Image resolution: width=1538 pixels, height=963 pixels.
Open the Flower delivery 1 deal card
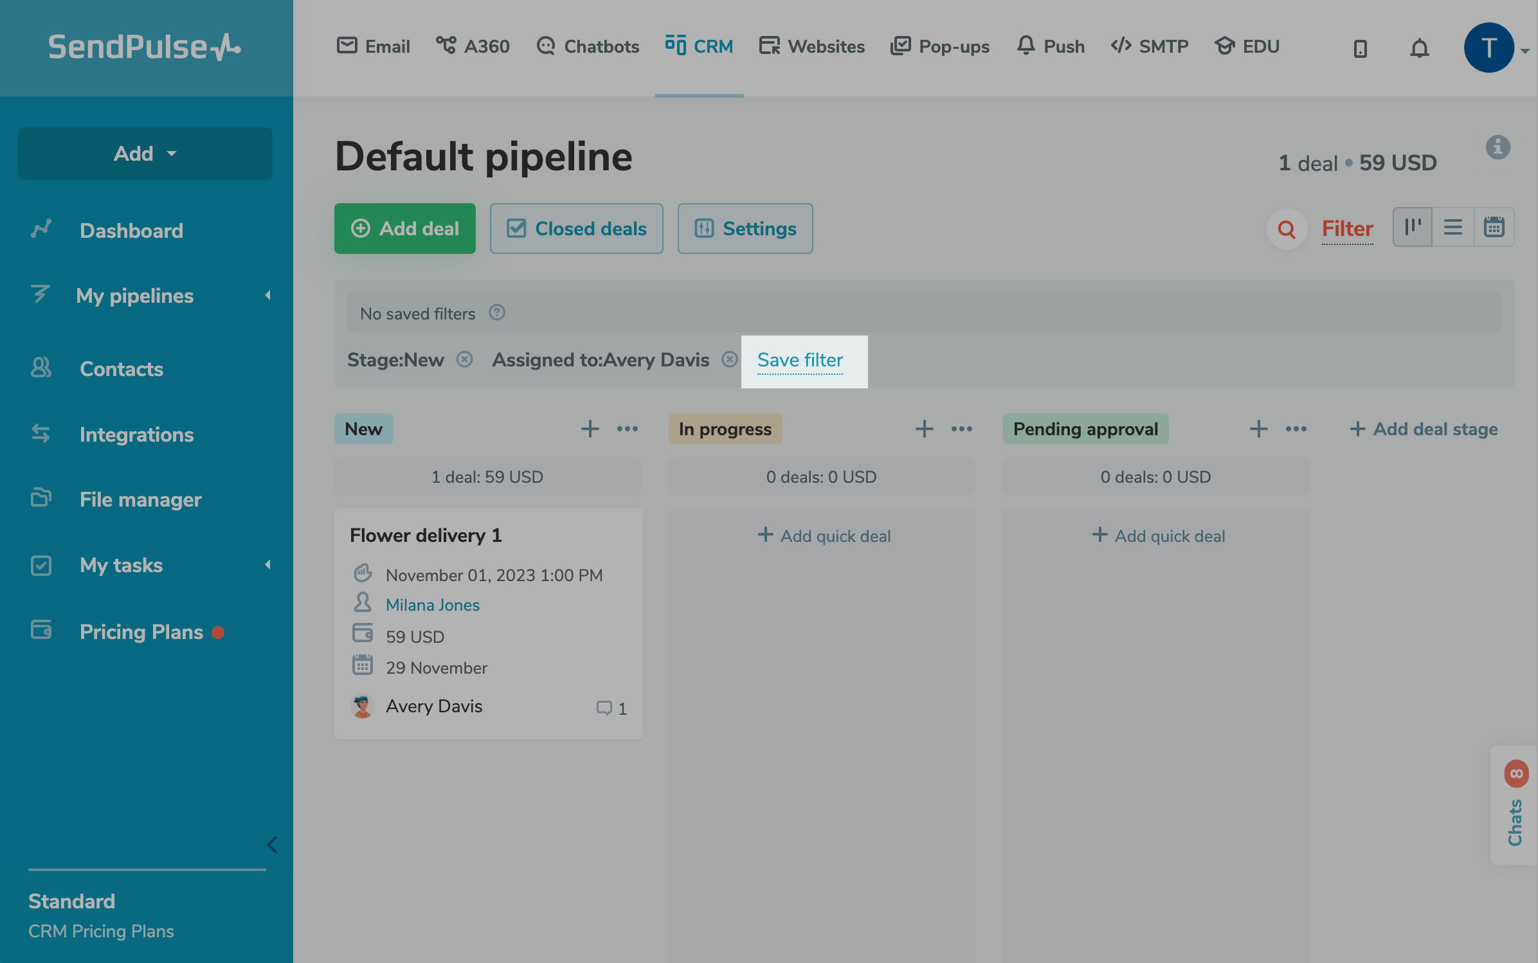(426, 535)
